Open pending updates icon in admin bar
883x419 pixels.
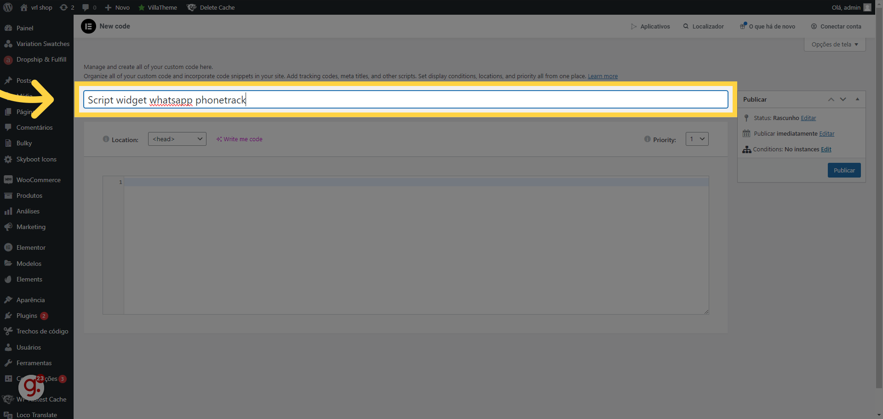tap(67, 7)
